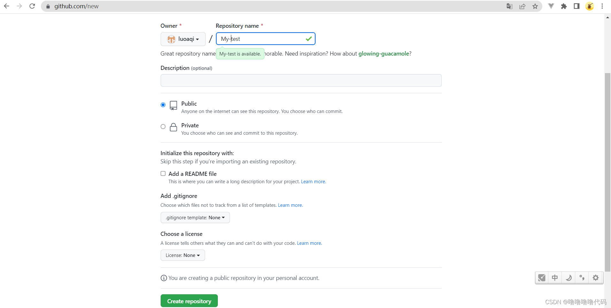Viewport: 611px width, 308px height.
Task: Click into the Description input field
Action: [x=301, y=80]
